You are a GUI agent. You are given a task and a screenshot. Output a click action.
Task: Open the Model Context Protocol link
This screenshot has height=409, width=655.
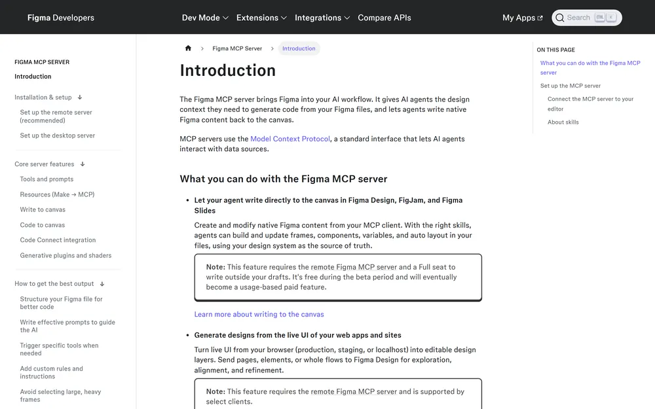[290, 139]
